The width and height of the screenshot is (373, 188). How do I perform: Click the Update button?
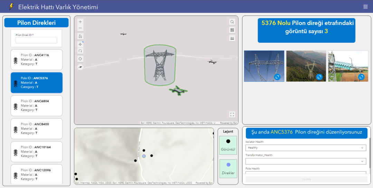[306, 179]
